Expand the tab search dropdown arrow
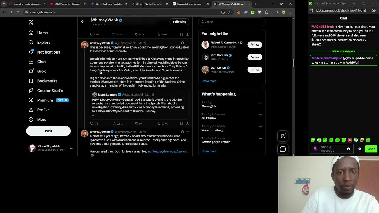 coord(4,4)
